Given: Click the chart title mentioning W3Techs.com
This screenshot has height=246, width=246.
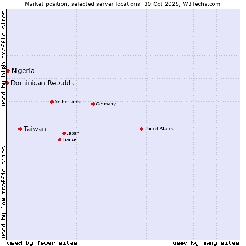Looking at the screenshot, I should [x=123, y=4].
